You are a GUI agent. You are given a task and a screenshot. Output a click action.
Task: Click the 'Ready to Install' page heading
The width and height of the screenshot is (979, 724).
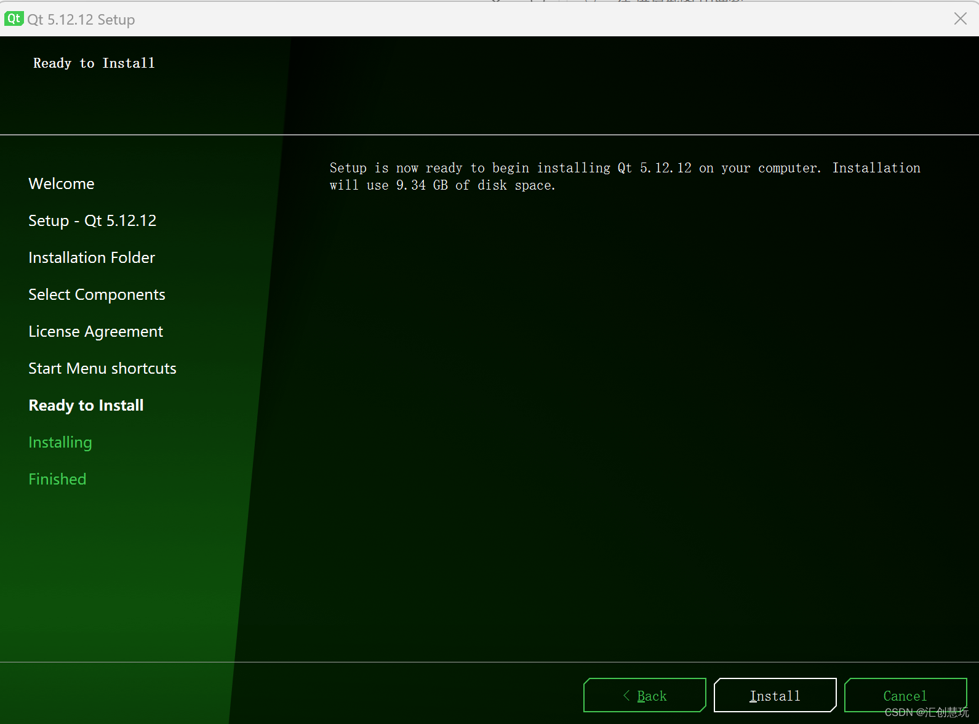coord(94,63)
